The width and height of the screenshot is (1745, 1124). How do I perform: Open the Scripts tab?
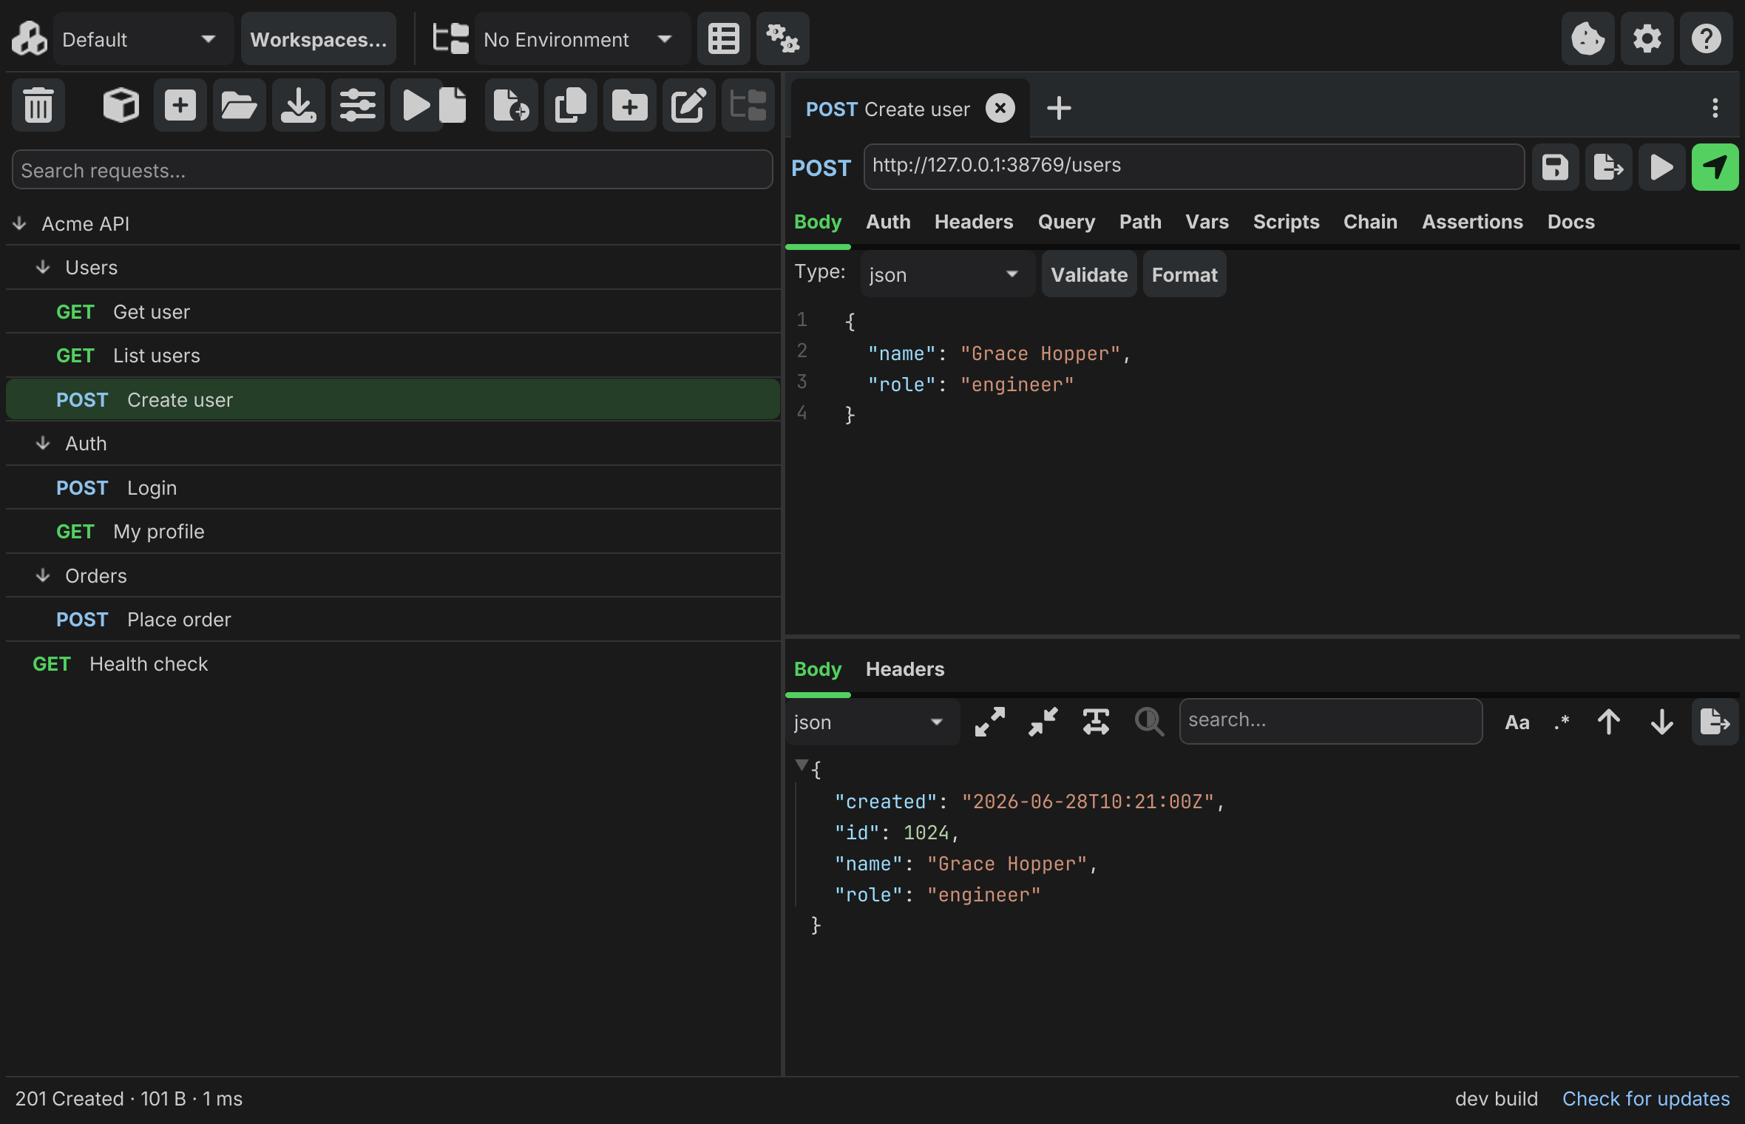click(1286, 221)
